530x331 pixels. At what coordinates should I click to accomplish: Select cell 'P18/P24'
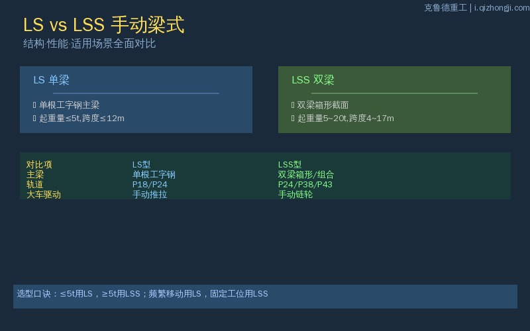150,185
